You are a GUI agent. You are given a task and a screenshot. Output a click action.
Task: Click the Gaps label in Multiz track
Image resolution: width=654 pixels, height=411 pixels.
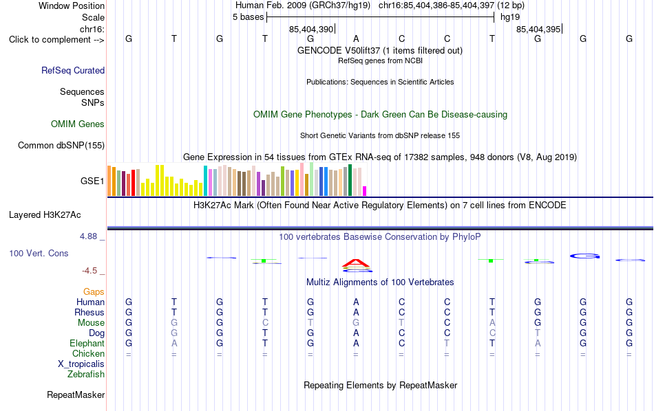click(94, 292)
